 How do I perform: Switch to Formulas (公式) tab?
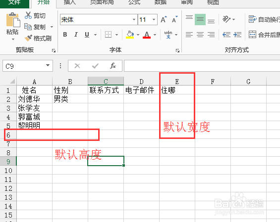click(134, 2)
